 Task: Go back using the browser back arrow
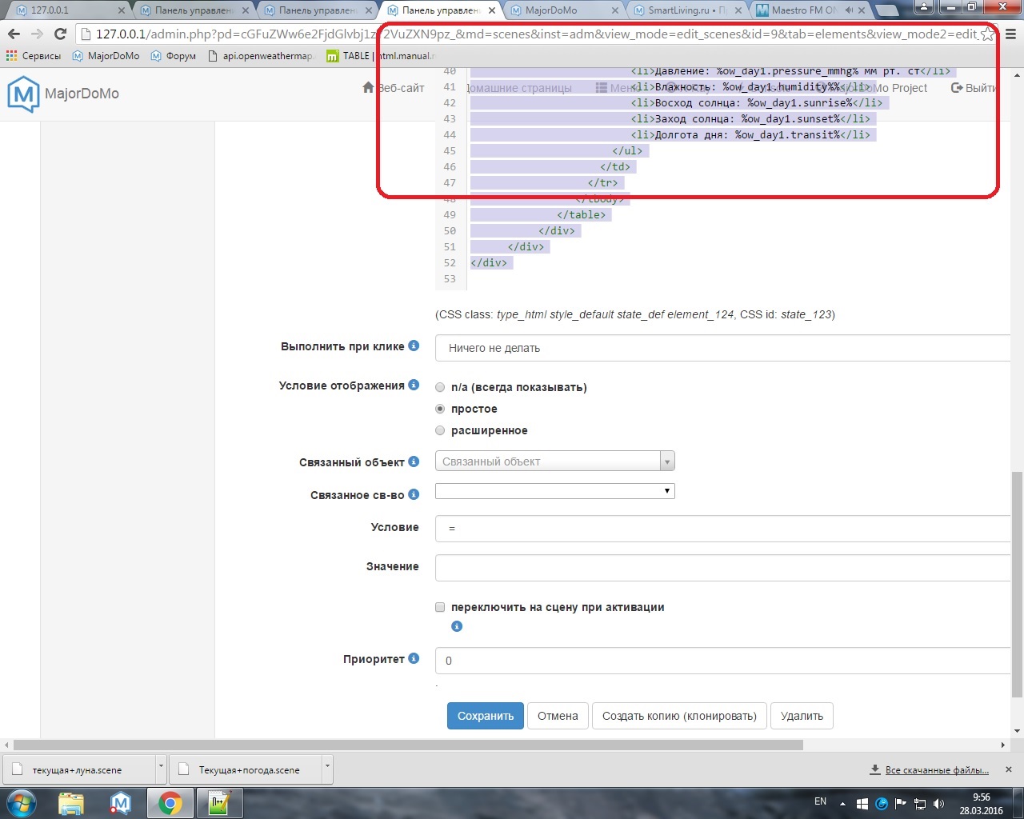[x=14, y=34]
